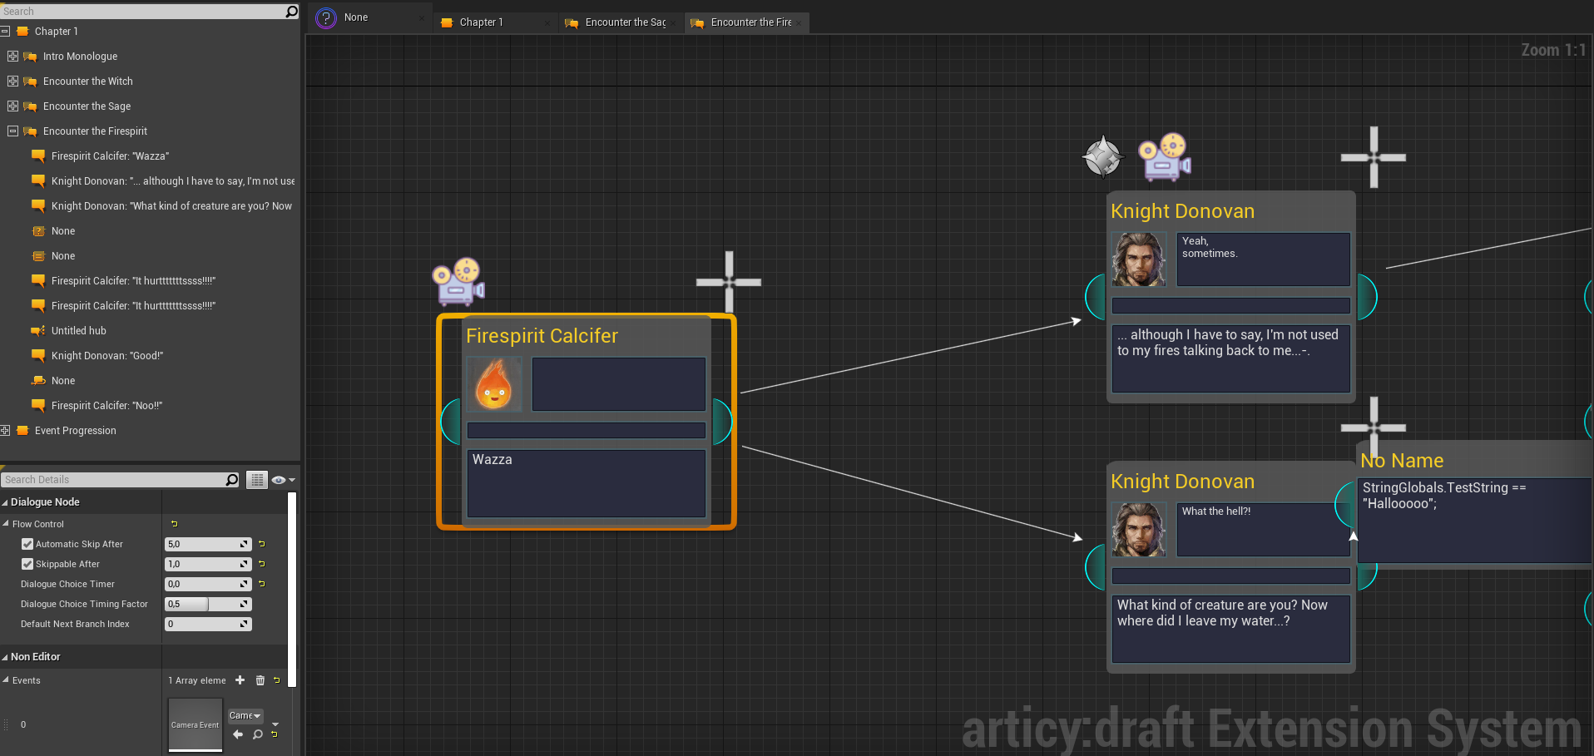The height and width of the screenshot is (756, 1594).
Task: Switch to the None tab
Action: [370, 17]
